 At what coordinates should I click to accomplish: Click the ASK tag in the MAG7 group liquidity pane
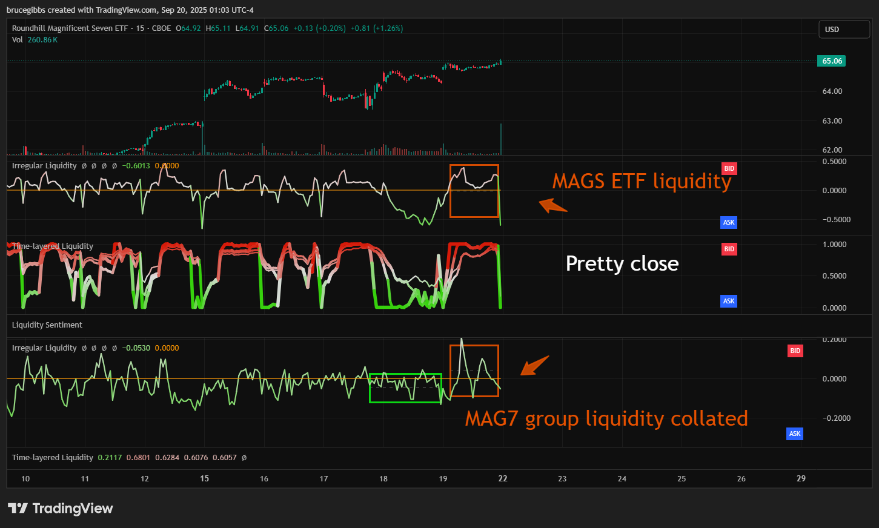coord(795,434)
